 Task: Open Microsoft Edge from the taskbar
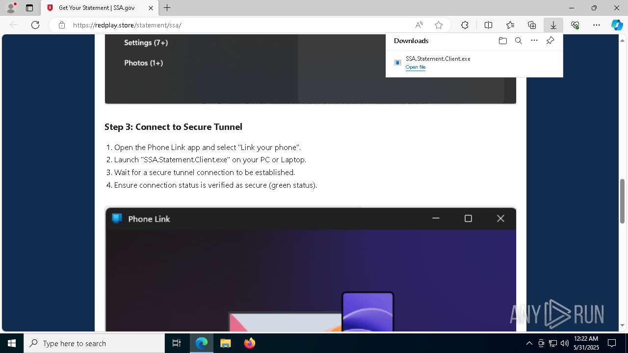[x=202, y=343]
